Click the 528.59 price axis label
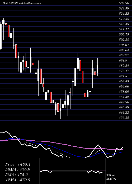The image size is (132, 184). pos(124,8)
